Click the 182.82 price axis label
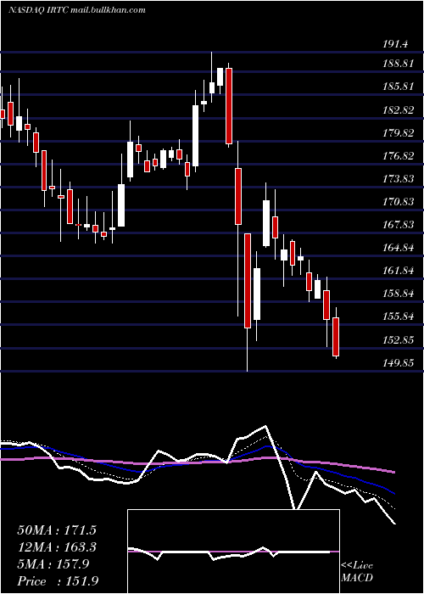The height and width of the screenshot is (594, 424). click(x=398, y=110)
